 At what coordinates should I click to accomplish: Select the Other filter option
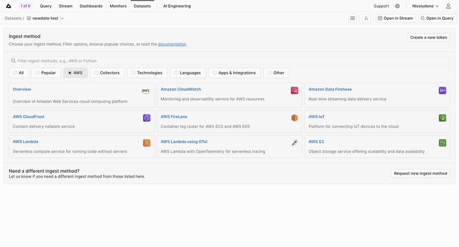tap(276, 72)
